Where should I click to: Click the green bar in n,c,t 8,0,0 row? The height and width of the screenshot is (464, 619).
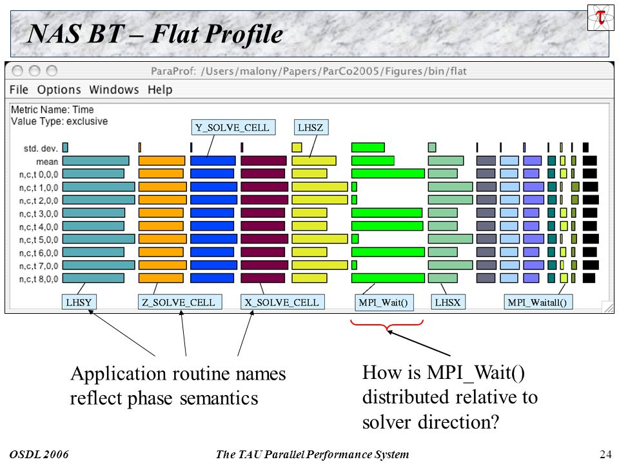click(388, 278)
